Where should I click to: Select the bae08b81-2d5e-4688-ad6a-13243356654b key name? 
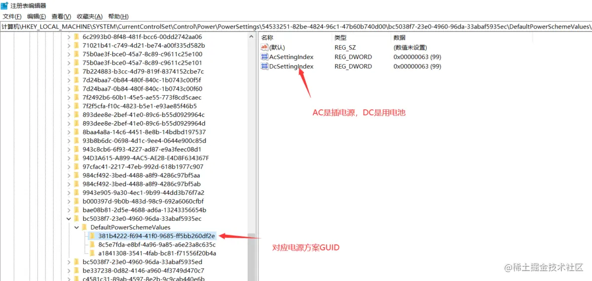tap(144, 210)
